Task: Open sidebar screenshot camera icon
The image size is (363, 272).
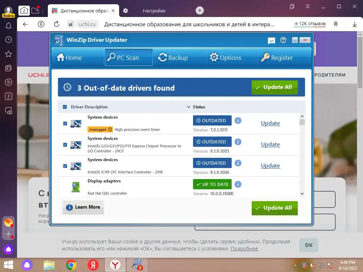Action: (x=9, y=111)
